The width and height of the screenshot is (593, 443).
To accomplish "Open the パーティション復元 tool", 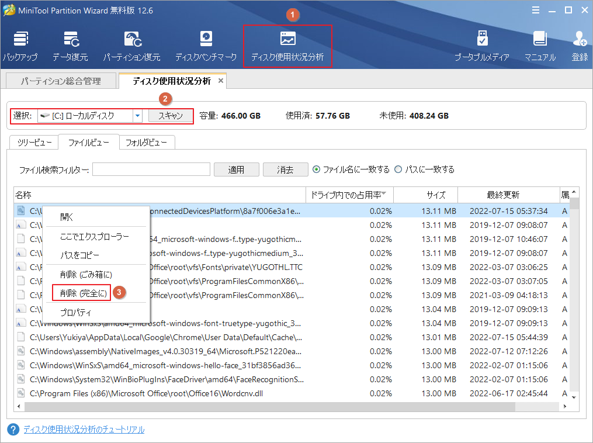I will (132, 46).
